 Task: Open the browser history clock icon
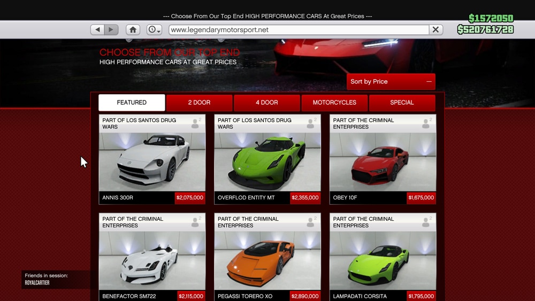pyautogui.click(x=154, y=29)
